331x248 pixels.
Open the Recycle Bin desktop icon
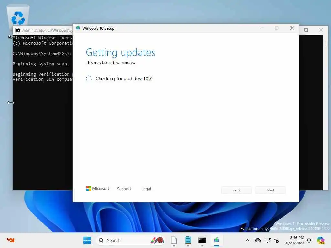pos(18,18)
